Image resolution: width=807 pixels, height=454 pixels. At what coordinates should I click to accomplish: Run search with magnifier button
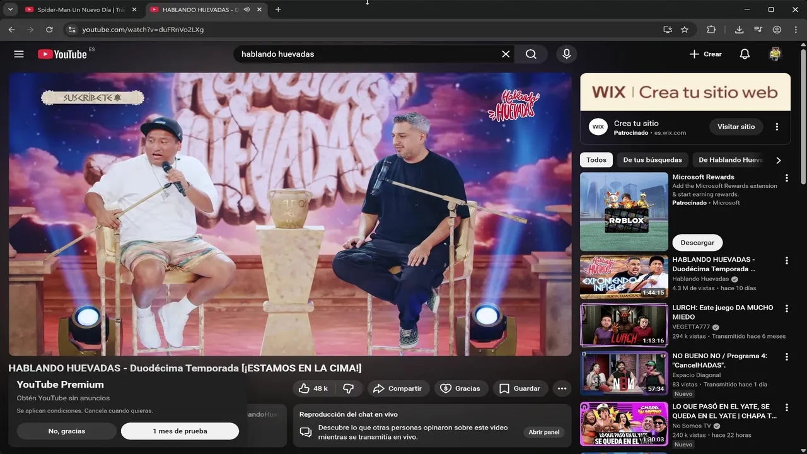tap(531, 54)
